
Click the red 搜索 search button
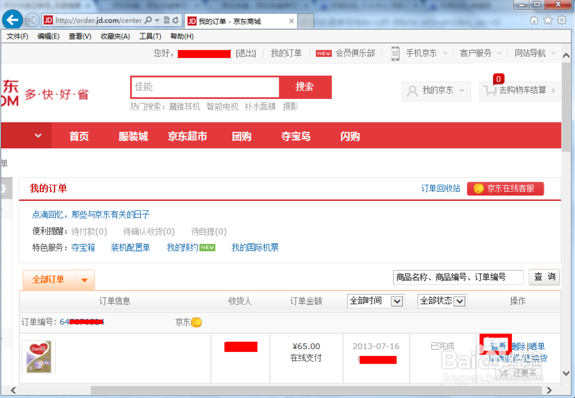305,87
